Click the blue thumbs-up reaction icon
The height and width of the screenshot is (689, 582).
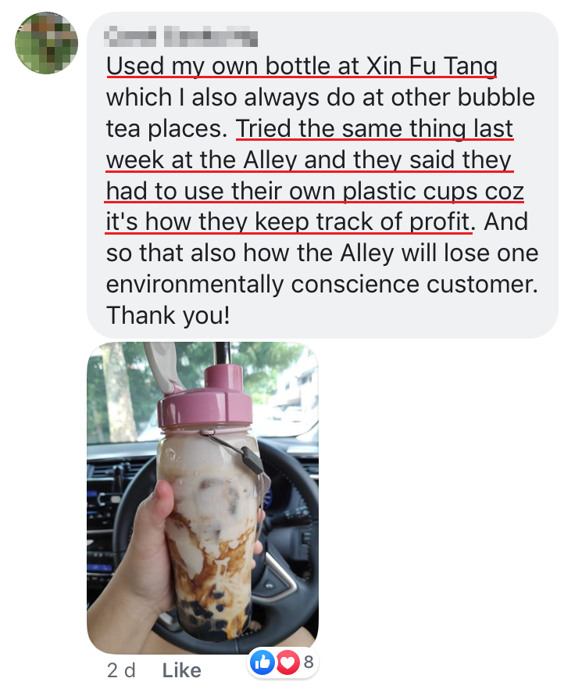click(262, 662)
